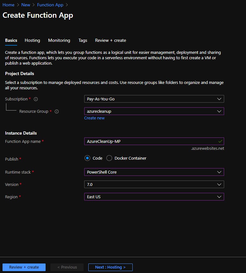The width and height of the screenshot is (246, 273).
Task: Open the Function App breadcrumb link
Action: (50, 5)
